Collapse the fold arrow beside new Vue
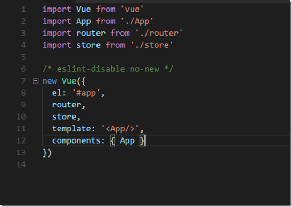Viewport: 292px width, 207px height. point(35,81)
